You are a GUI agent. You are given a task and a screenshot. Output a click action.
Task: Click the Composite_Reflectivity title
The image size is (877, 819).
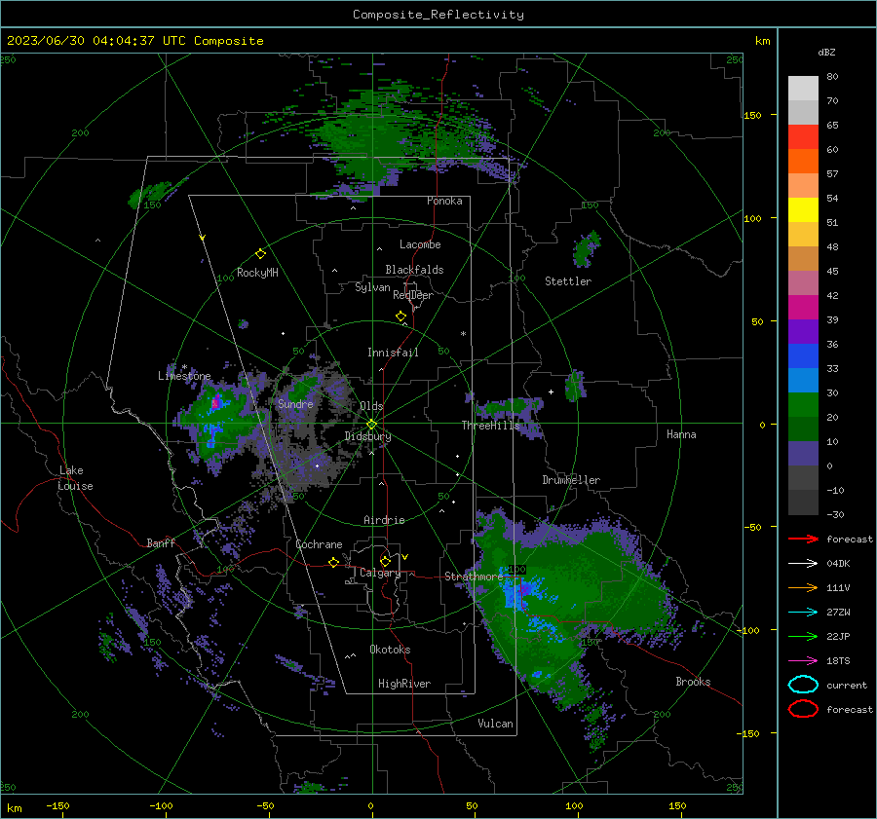438,15
